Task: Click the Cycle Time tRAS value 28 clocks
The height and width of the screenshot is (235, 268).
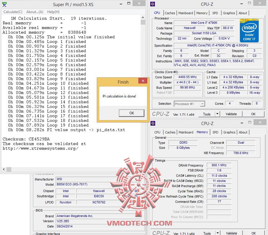Action: click(219, 191)
